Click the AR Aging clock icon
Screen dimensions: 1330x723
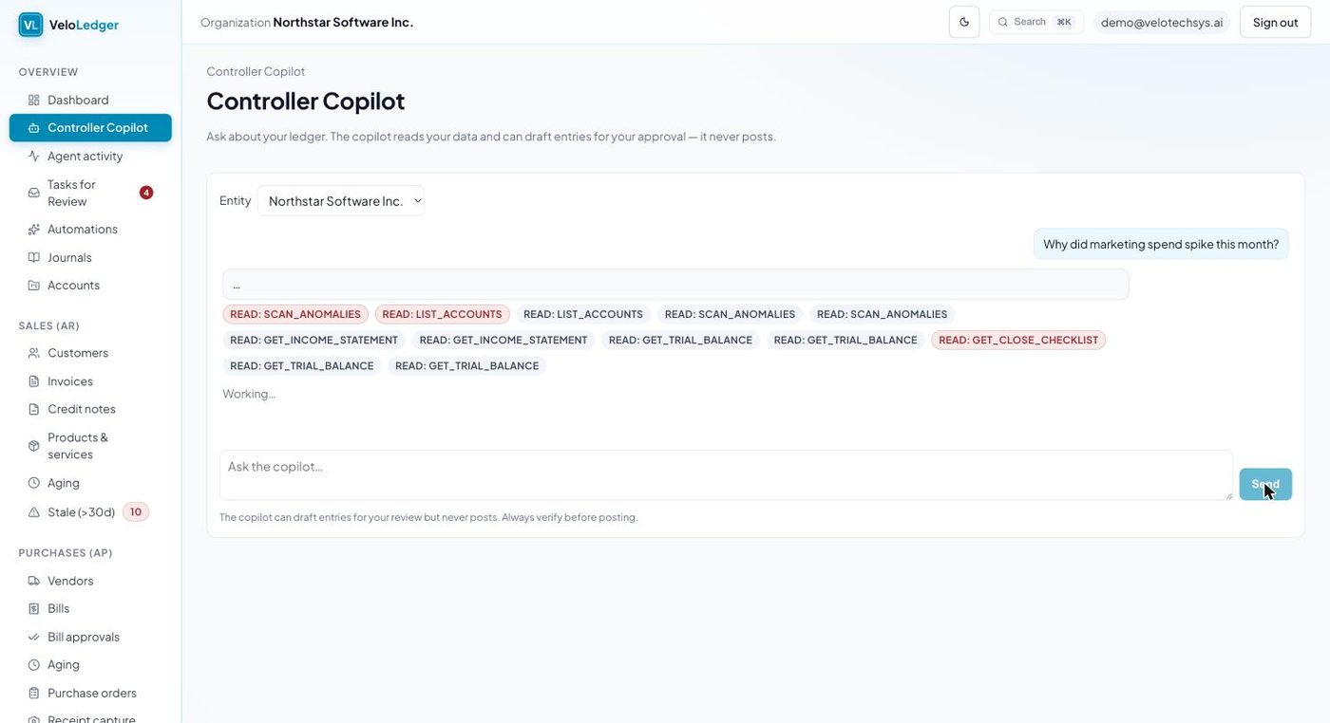coord(34,483)
